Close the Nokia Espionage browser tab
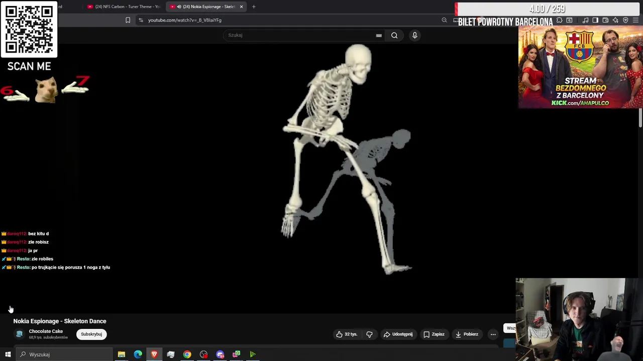This screenshot has height=361, width=643. [x=241, y=7]
